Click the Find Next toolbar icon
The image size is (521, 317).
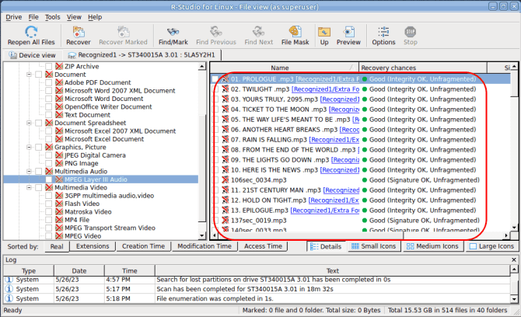pos(258,32)
